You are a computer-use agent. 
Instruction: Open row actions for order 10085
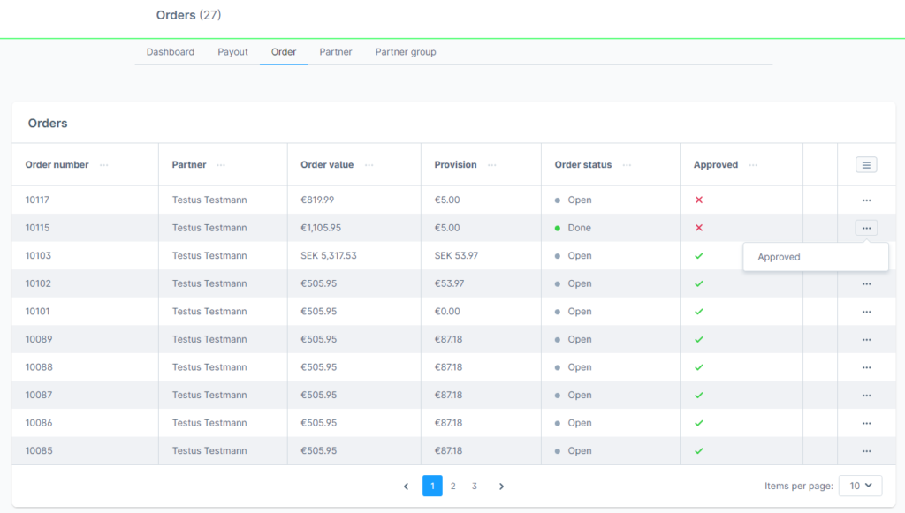click(866, 451)
